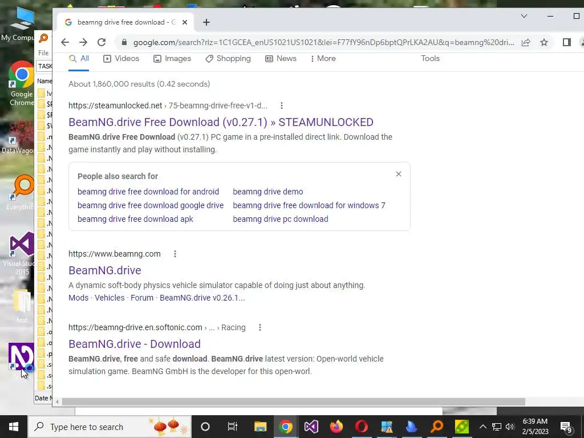The height and width of the screenshot is (438, 584).
Task: Open the three-dot menu for the softonic result
Action: point(260,328)
